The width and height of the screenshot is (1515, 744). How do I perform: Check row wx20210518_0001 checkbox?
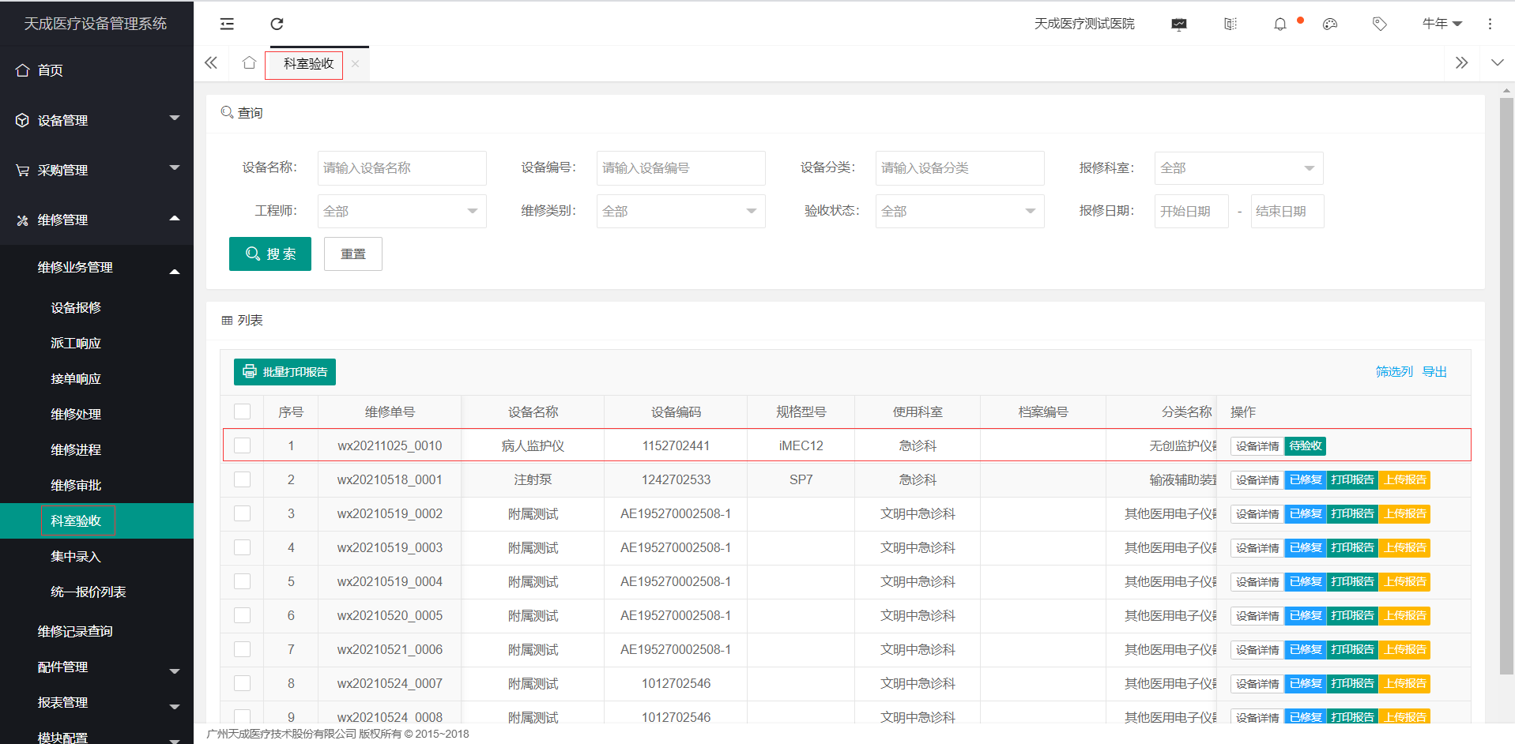point(243,479)
